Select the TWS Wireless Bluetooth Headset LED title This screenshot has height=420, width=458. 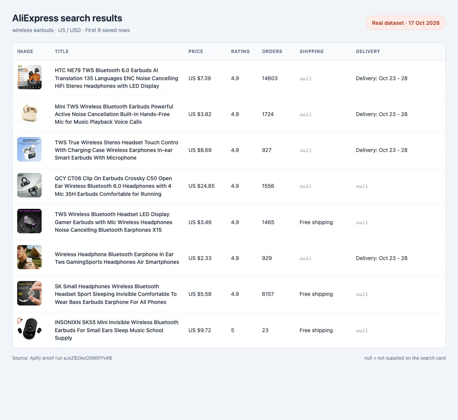[x=113, y=222]
